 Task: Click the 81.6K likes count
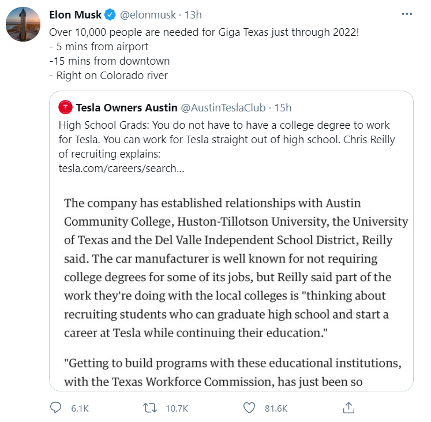(276, 408)
